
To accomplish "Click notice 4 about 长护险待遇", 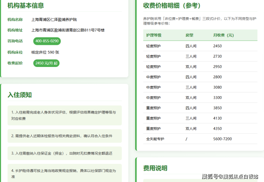I will click(x=65, y=173).
